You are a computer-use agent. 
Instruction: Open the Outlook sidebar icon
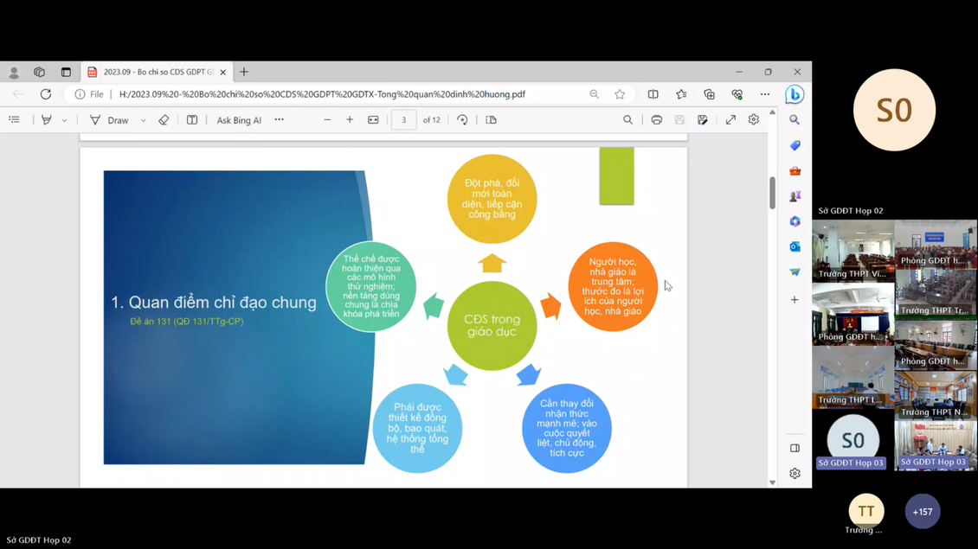click(x=795, y=246)
